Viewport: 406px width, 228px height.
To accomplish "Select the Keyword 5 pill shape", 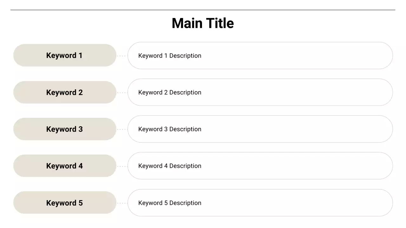I will coord(65,203).
